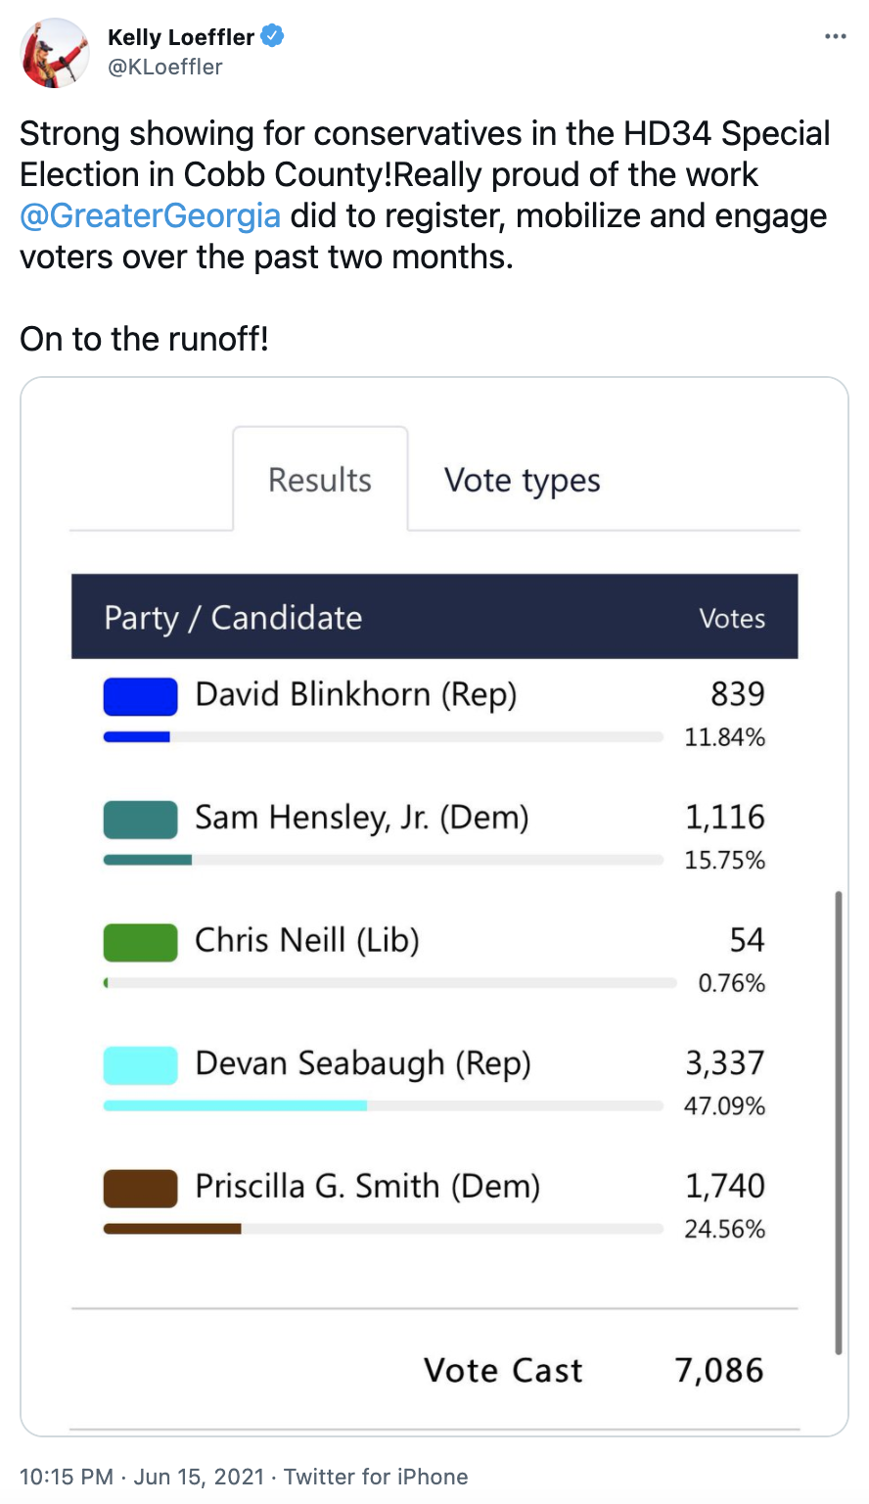
Task: Click Devan Seabaugh's cyan color swatch
Action: click(x=141, y=1064)
